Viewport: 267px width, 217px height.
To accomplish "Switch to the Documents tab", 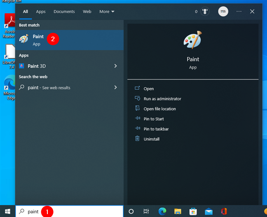I will pos(64,12).
